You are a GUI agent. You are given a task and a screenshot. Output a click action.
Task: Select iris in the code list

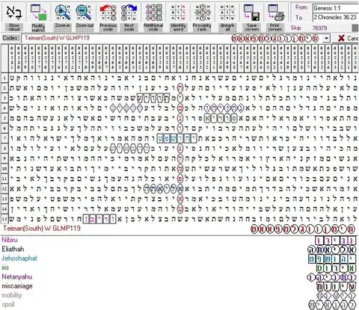coord(5,267)
